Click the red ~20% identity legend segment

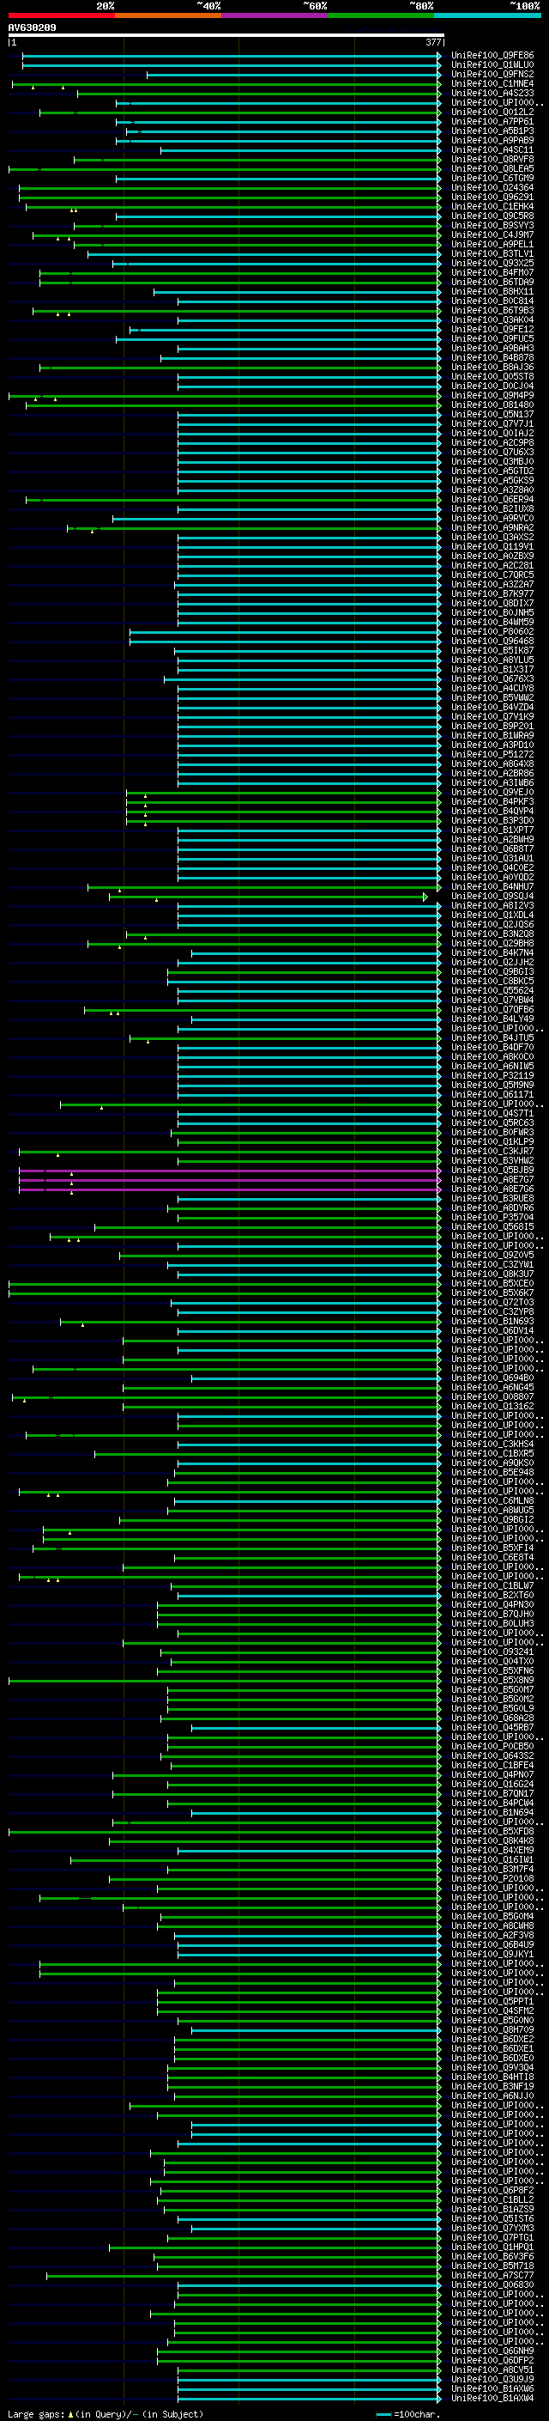(61, 15)
